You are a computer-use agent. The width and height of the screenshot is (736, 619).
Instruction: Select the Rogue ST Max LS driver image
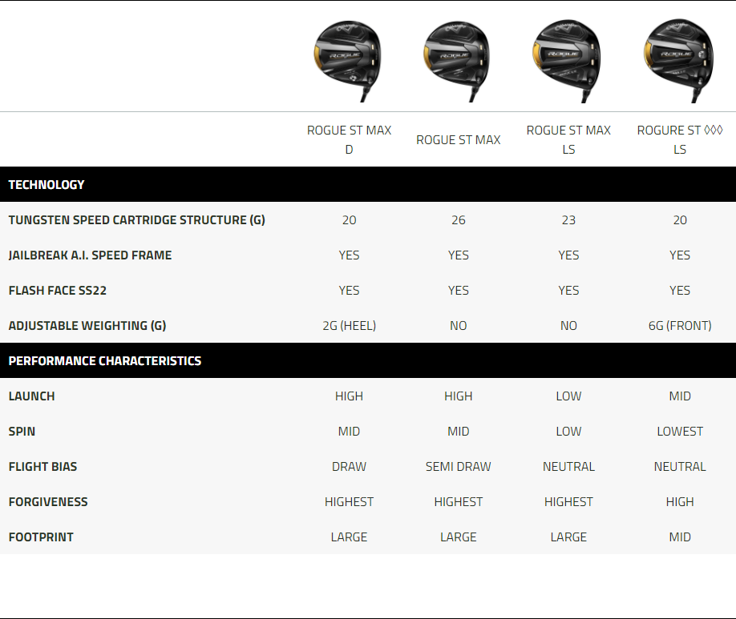tap(568, 59)
